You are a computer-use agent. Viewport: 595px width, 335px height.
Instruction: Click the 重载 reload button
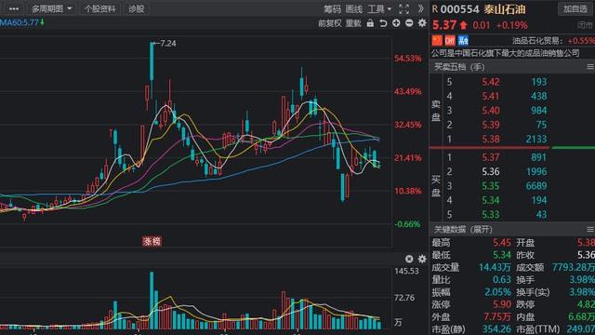coord(353,23)
